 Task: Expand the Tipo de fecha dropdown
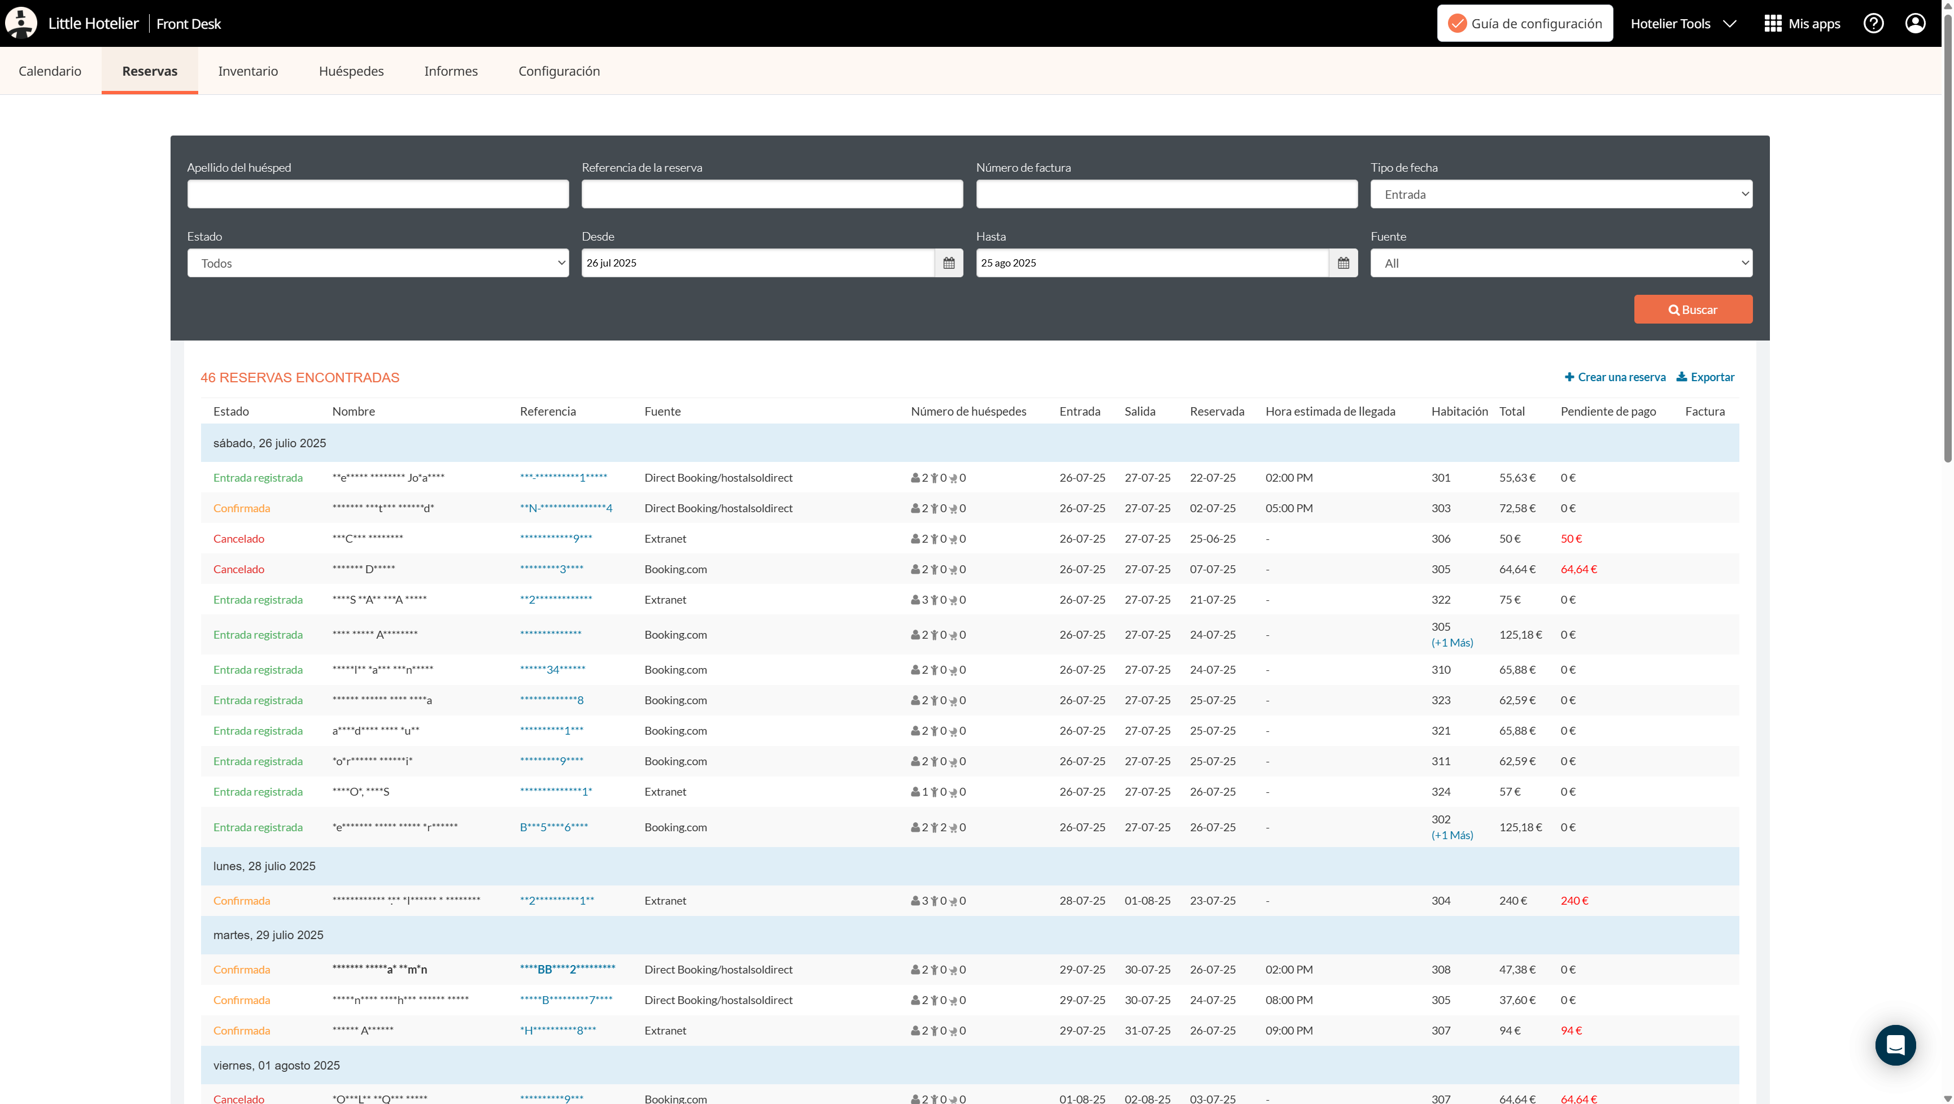1560,194
